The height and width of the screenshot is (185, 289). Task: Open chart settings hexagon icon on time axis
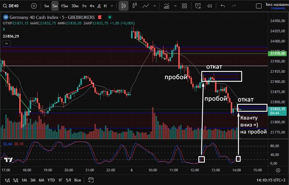pos(278,170)
